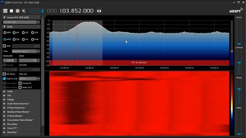Click the 104.400 M frequency axis label

click(214, 68)
